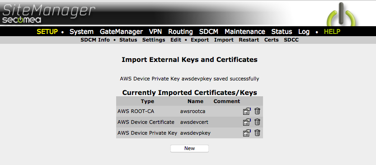Open the Maintenance menu
376x165 pixels.
pyautogui.click(x=245, y=32)
